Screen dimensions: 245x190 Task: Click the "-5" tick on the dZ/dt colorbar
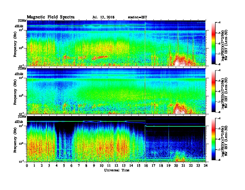click(x=219, y=129)
